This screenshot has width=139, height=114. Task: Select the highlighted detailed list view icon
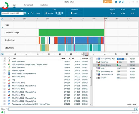point(59,13)
